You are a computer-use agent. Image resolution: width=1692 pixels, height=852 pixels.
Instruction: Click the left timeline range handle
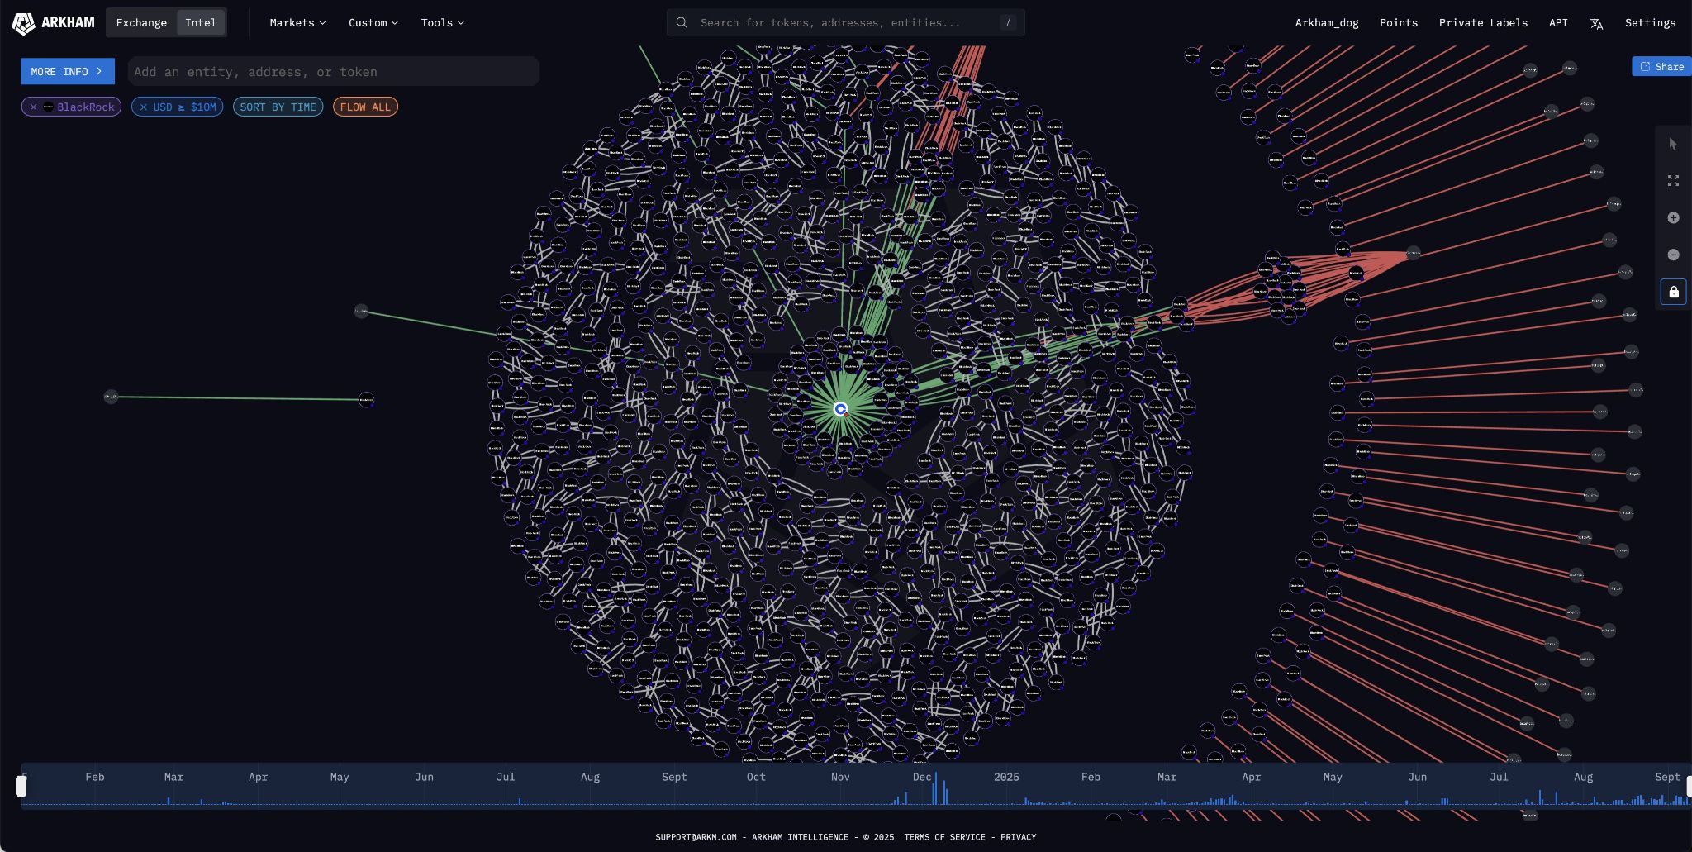pos(21,786)
